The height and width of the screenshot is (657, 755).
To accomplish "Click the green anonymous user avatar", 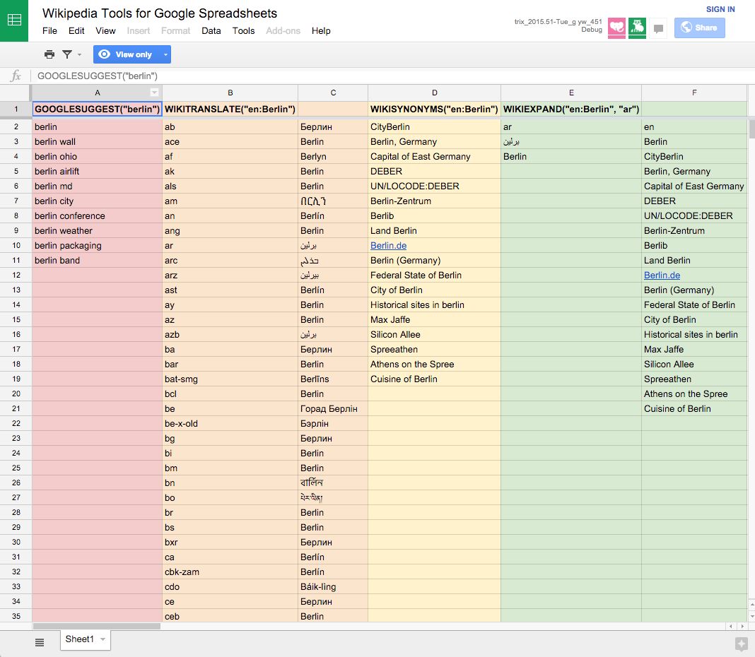I will point(637,28).
